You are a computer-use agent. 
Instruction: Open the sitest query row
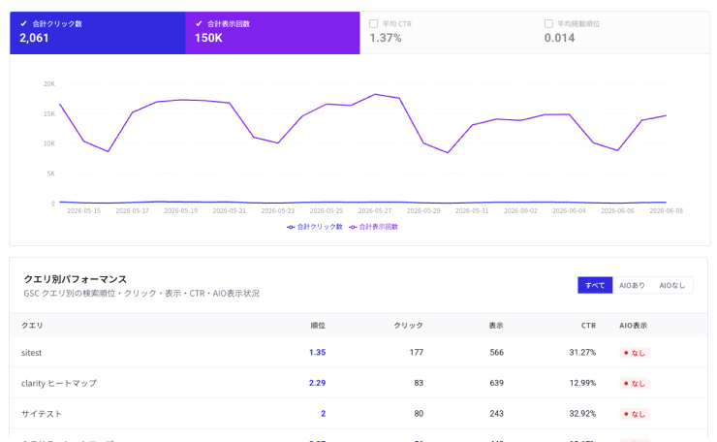358,352
